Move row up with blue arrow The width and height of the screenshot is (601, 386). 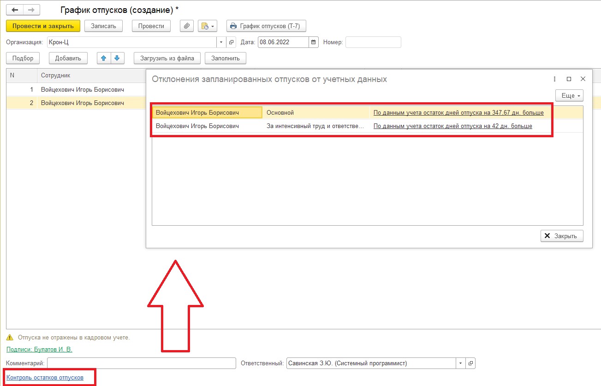(x=104, y=58)
